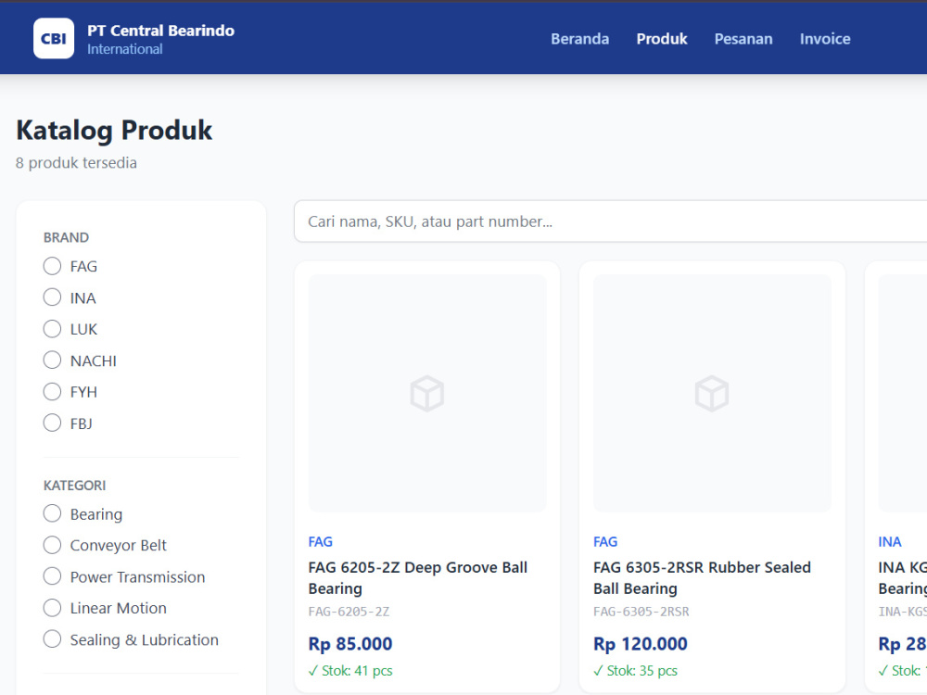This screenshot has width=927, height=695.
Task: Open the Pesanan page
Action: [743, 39]
